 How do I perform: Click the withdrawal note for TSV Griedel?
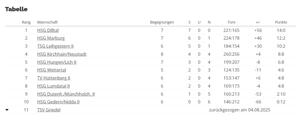239,110
